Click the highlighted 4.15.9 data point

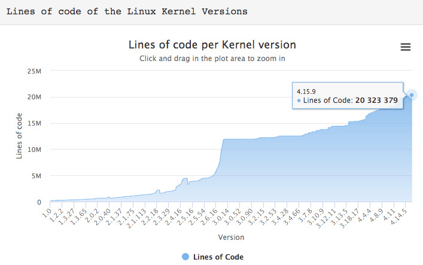pos(412,95)
